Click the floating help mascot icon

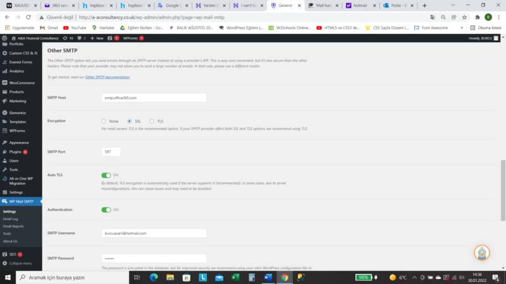[x=482, y=253]
